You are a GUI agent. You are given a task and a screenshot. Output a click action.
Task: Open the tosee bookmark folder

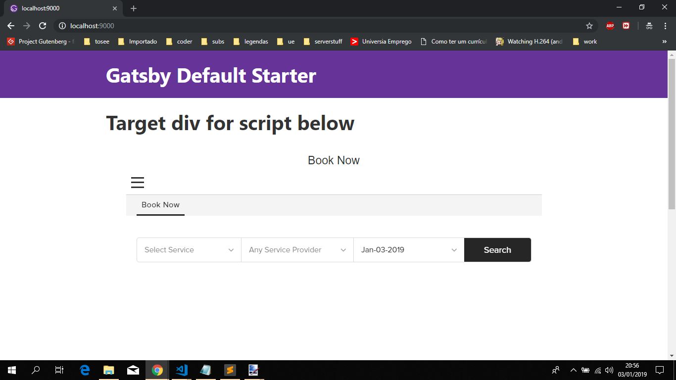coord(97,42)
